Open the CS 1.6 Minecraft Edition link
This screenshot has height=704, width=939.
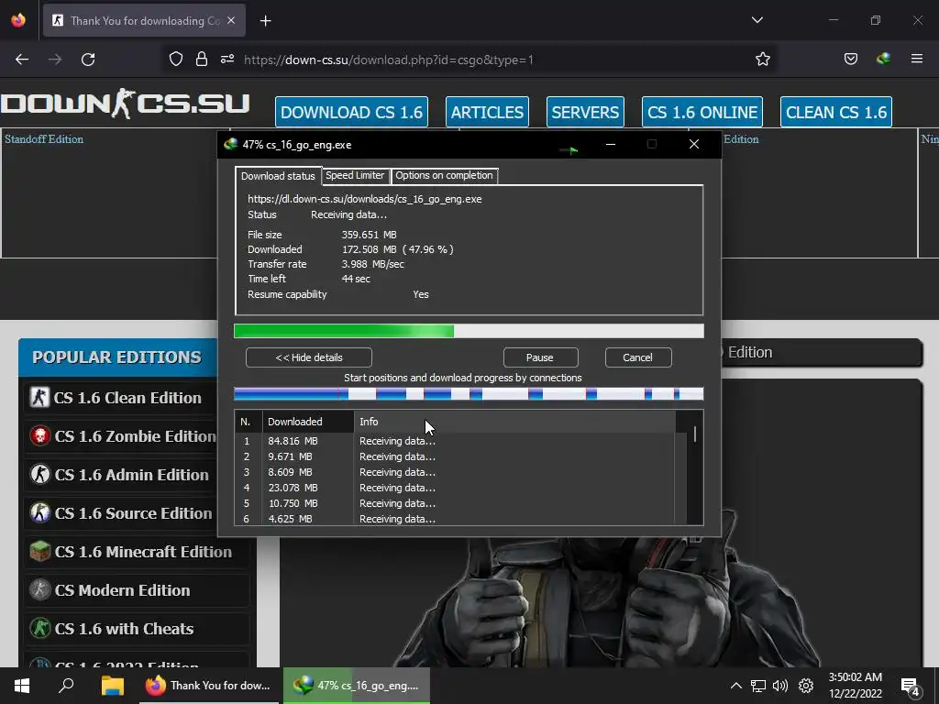[143, 551]
